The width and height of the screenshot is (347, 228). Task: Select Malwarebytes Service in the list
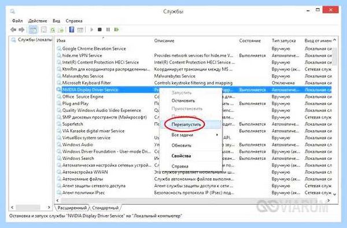coord(194,76)
